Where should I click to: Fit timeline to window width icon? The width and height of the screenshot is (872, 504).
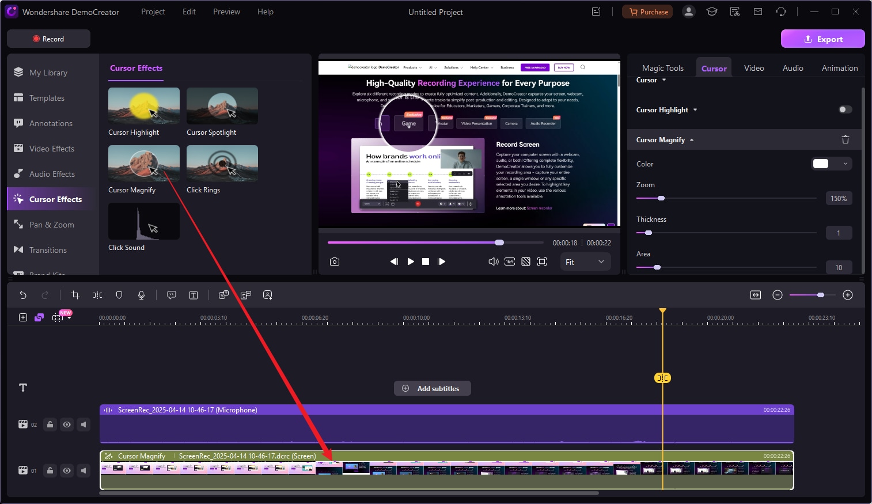756,295
